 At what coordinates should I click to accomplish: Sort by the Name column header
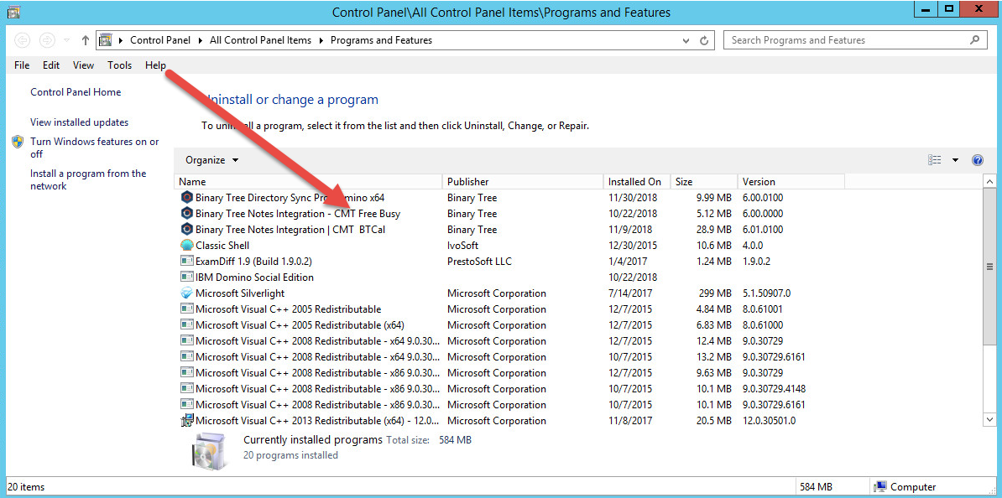[x=308, y=181]
